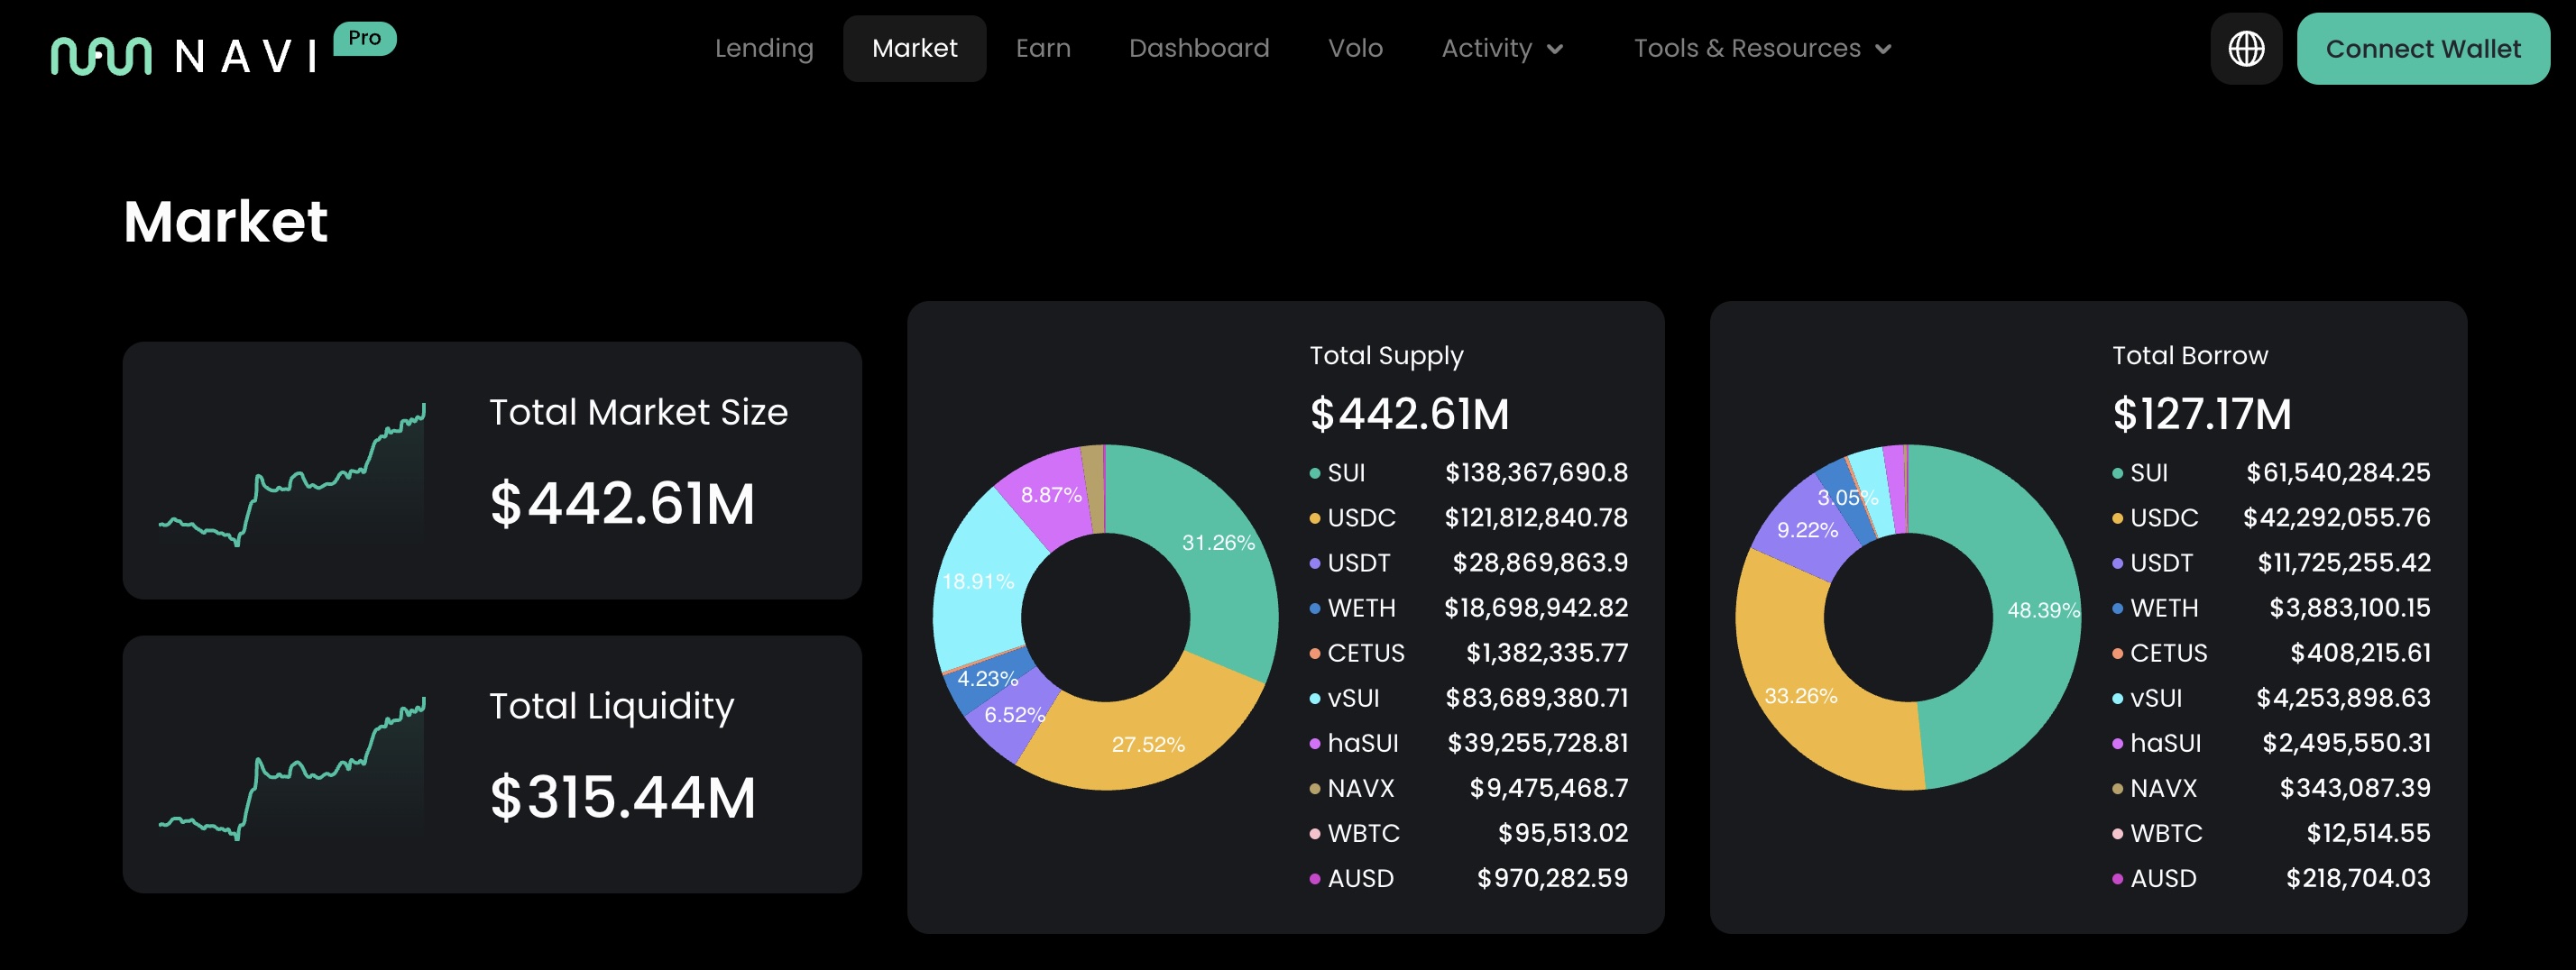
Task: Click AUSD legend dot in Total Borrow
Action: point(2117,879)
